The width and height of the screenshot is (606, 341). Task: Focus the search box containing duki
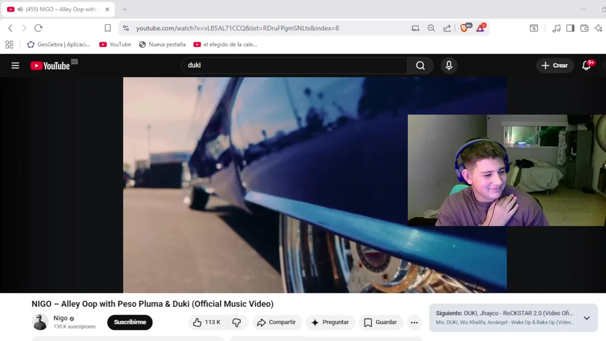(x=294, y=65)
